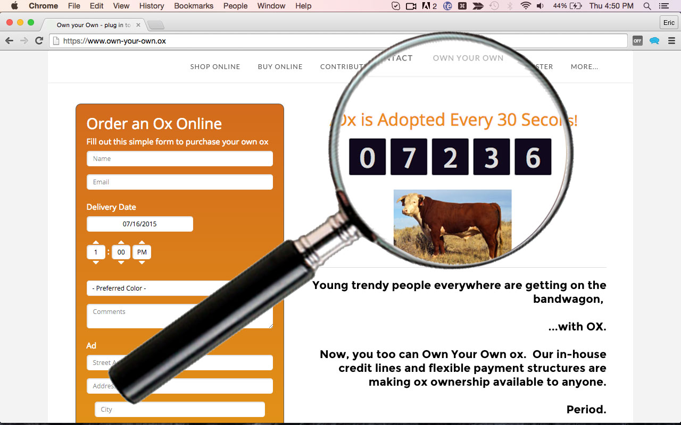The width and height of the screenshot is (681, 425).
Task: Open the Apple menu
Action: tap(14, 6)
